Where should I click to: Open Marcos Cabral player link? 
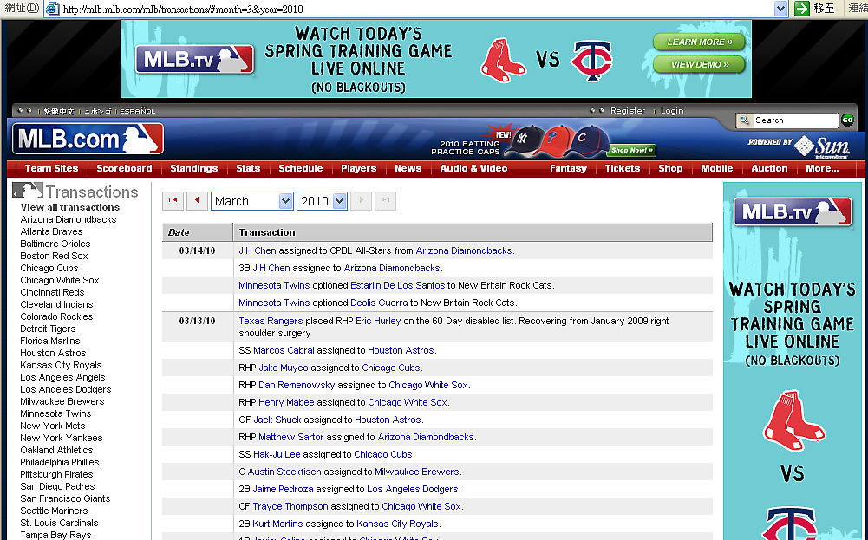(x=284, y=350)
